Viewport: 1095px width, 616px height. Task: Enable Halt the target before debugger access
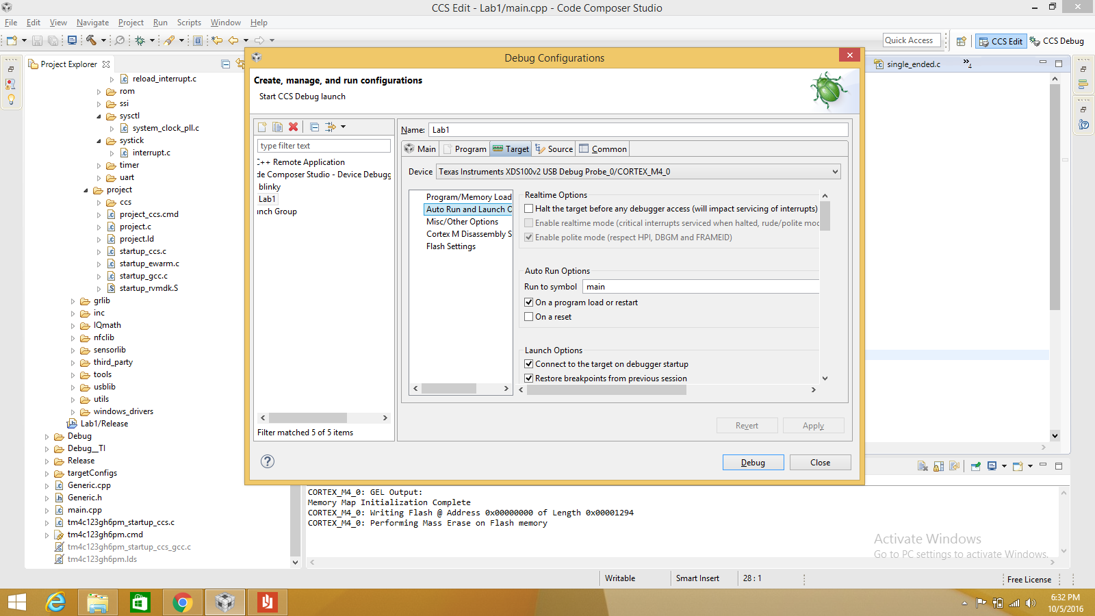click(528, 209)
